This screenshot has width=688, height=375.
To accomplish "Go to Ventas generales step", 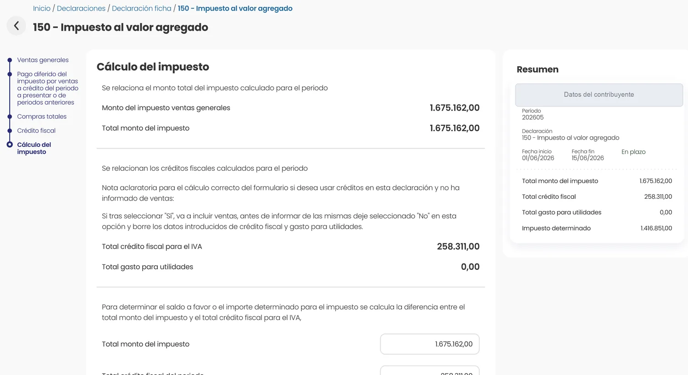I will click(43, 60).
